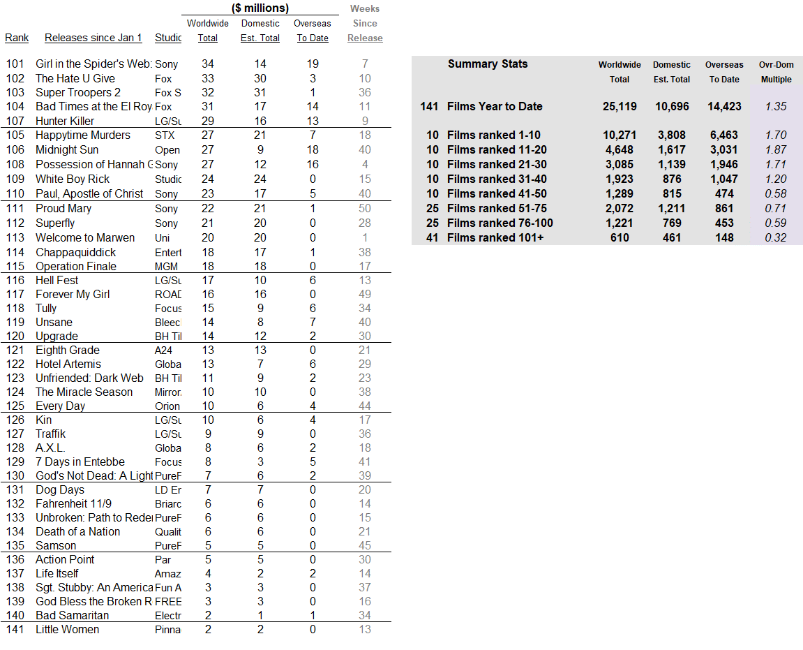The width and height of the screenshot is (803, 650).
Task: Click 'Action Point' title cell
Action: point(65,560)
